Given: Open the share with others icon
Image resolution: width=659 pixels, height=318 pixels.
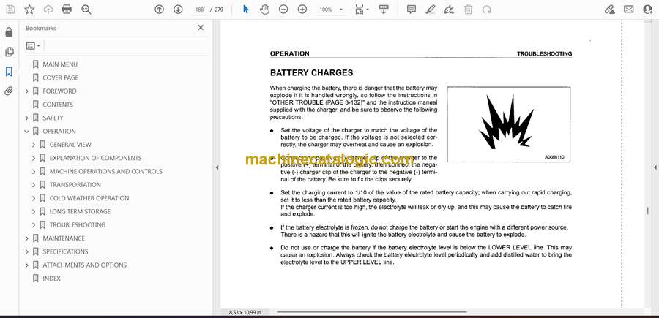Looking at the screenshot, I should [x=648, y=10].
